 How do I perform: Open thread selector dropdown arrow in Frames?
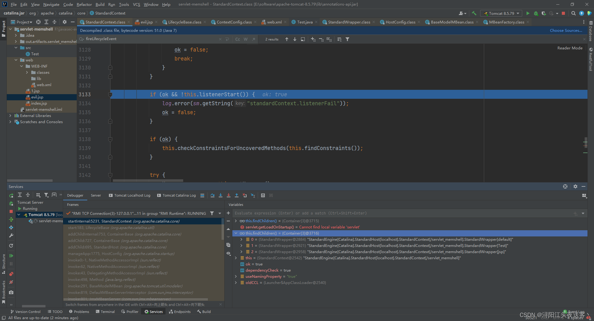220,213
